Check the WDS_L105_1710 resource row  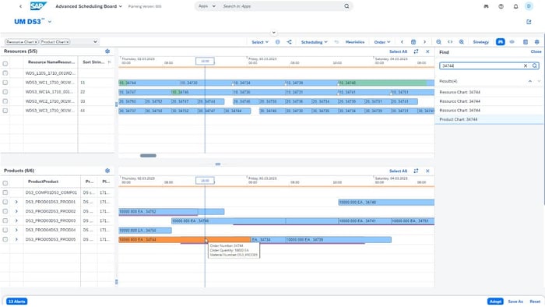point(5,73)
